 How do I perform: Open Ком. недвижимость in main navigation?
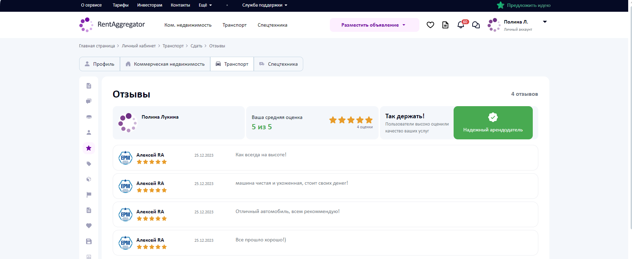188,25
